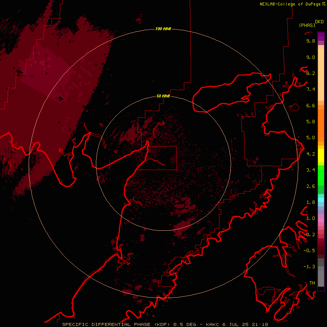
Task: Click the 2.6 scale value
Action: click(311, 186)
